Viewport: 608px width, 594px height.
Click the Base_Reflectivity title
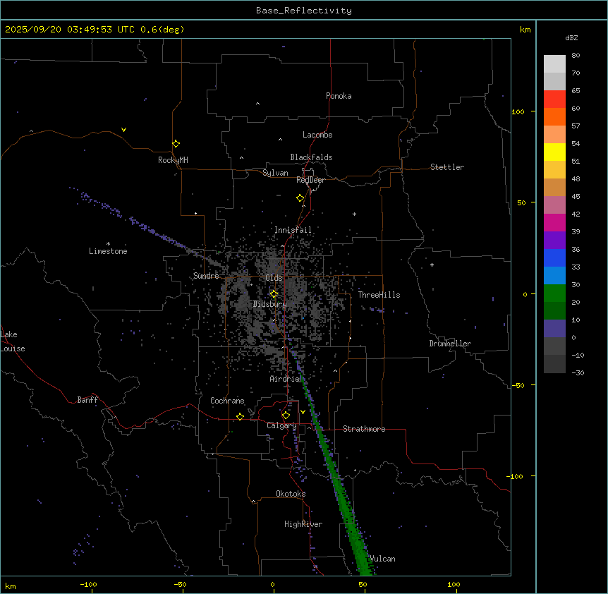(x=303, y=11)
